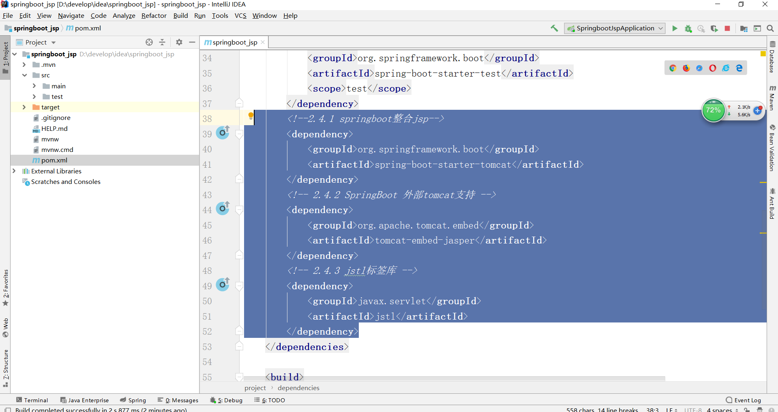778x412 pixels.
Task: Fold the build tag at line 55
Action: 239,377
